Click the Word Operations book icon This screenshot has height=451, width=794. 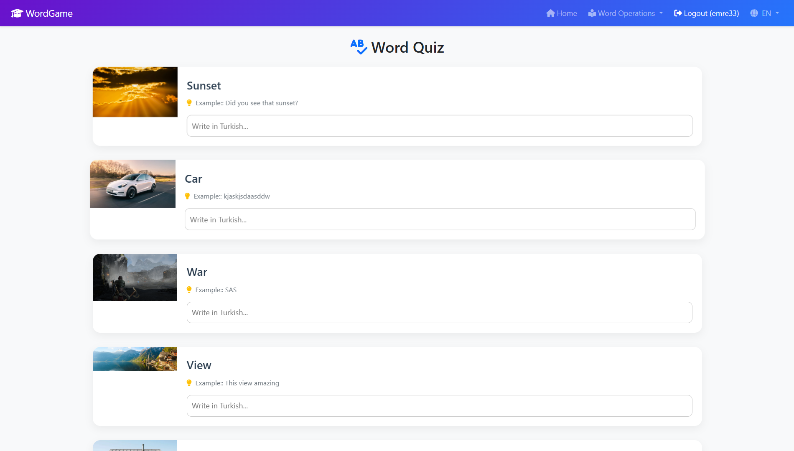click(x=592, y=13)
